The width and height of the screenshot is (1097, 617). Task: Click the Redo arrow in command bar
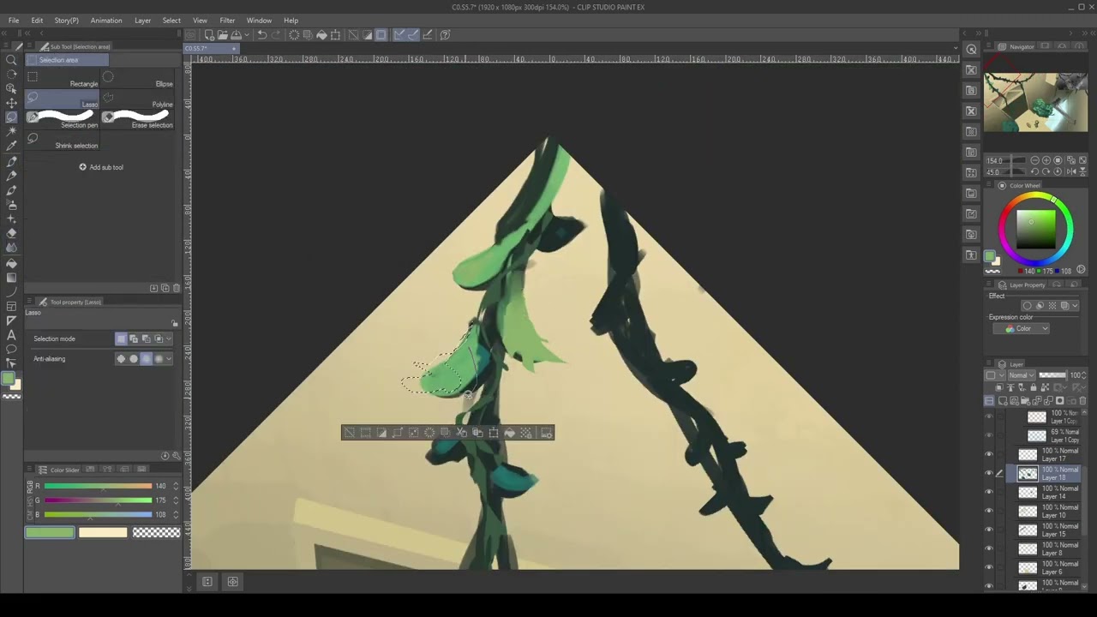(x=276, y=35)
